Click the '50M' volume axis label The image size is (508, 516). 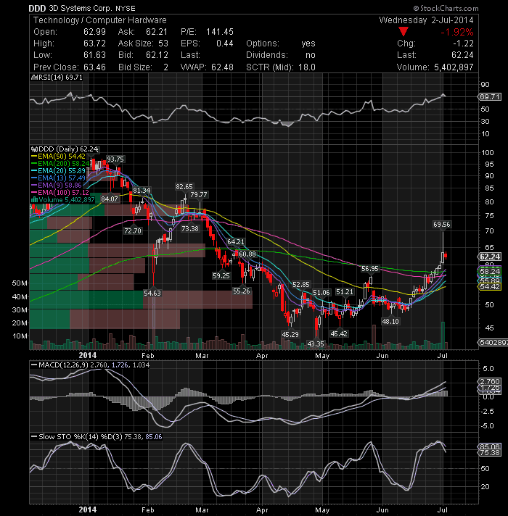pos(20,283)
